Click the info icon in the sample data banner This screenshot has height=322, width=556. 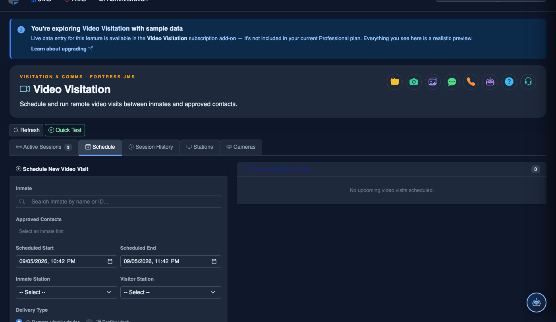pyautogui.click(x=21, y=30)
